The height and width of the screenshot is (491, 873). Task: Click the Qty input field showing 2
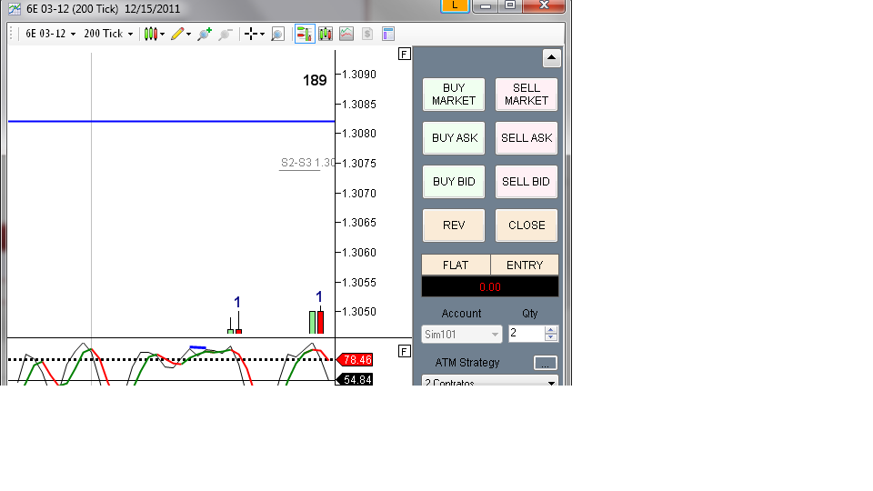[526, 334]
